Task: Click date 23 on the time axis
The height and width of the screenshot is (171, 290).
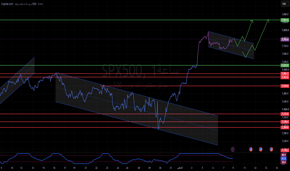Action: pyautogui.click(x=107, y=168)
